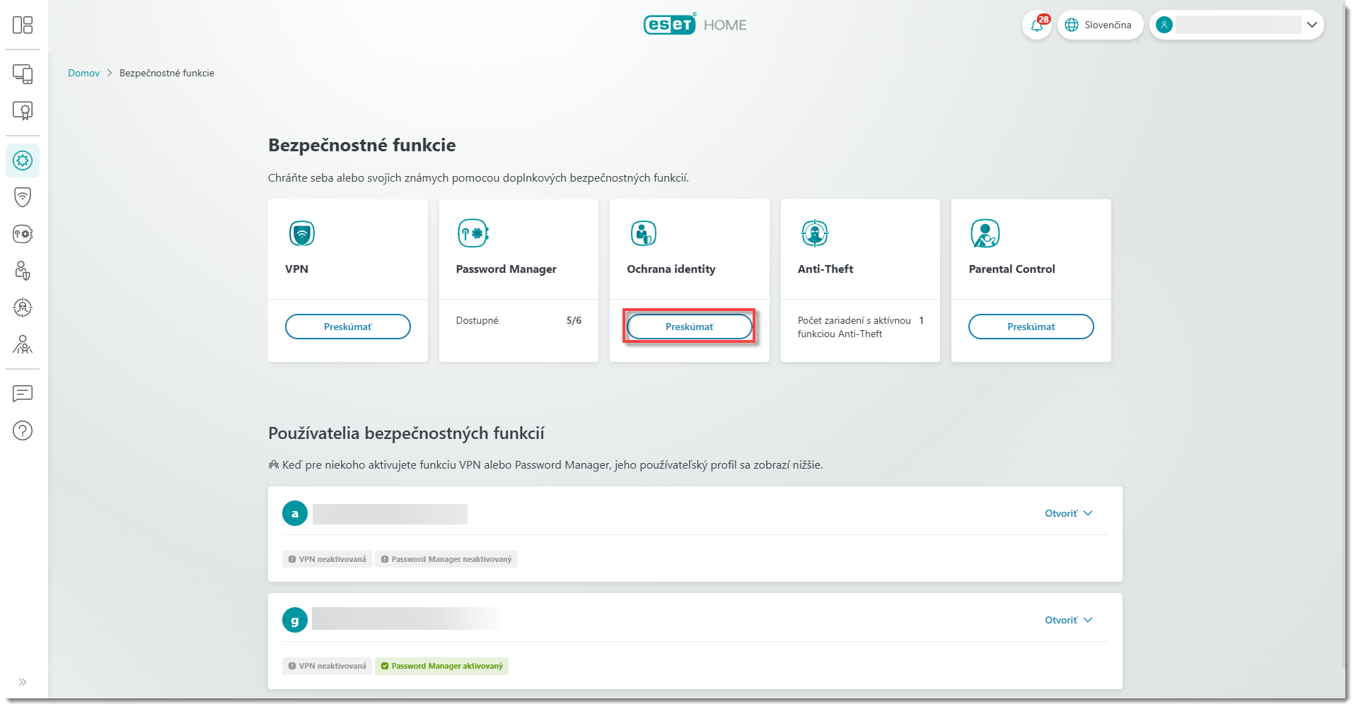Open the dashboard icon in sidebar
Screen dimensions: 1356x709
(x=23, y=25)
